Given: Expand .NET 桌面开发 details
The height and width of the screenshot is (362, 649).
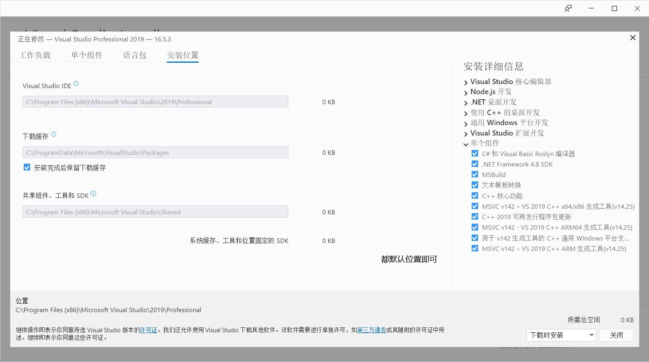Looking at the screenshot, I should (x=466, y=103).
